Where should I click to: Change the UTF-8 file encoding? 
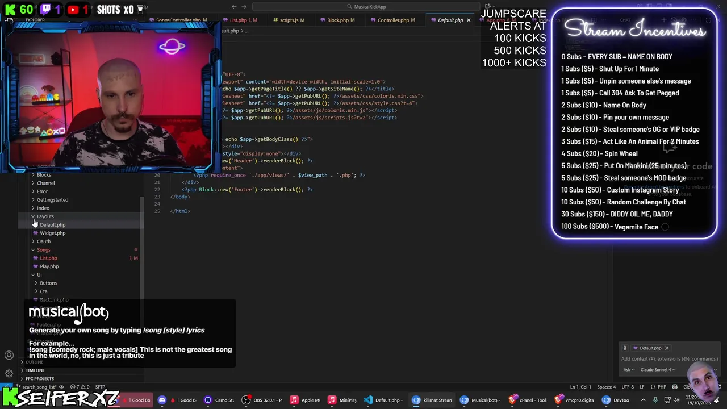click(x=628, y=387)
